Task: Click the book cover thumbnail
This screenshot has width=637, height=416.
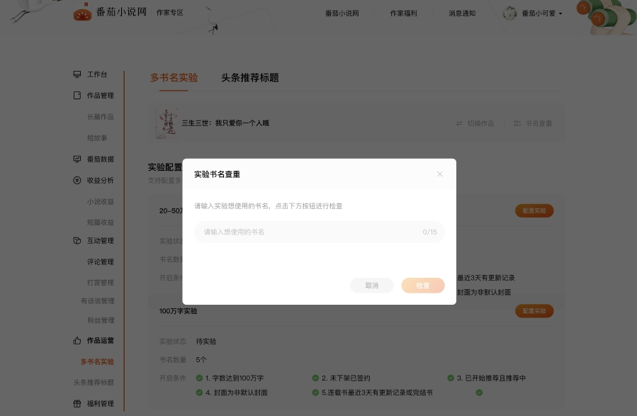Action: [167, 123]
